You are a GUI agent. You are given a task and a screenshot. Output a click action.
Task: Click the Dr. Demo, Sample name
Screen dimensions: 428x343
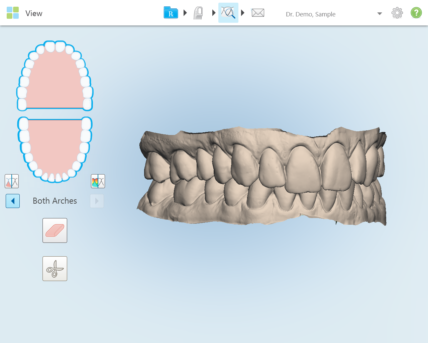pos(311,14)
